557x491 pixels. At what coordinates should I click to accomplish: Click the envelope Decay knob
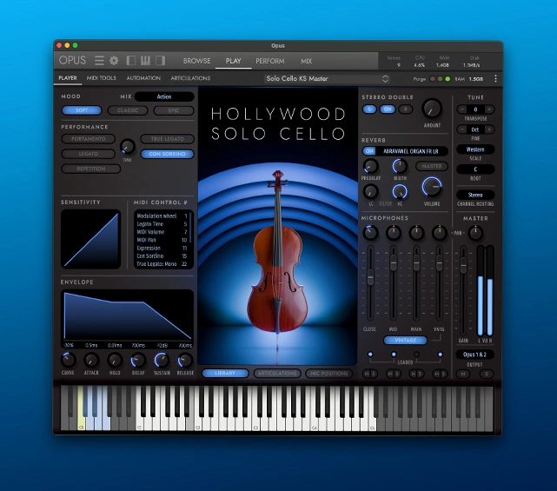[138, 361]
